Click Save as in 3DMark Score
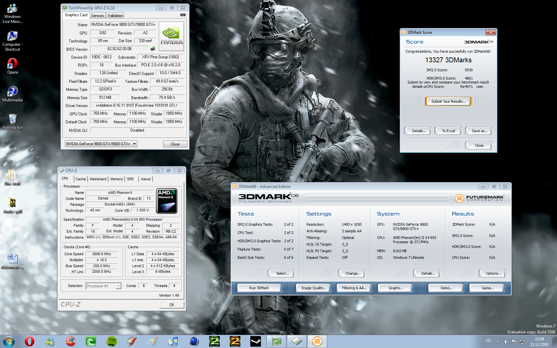Viewport: 557px width, 348px height. click(479, 131)
